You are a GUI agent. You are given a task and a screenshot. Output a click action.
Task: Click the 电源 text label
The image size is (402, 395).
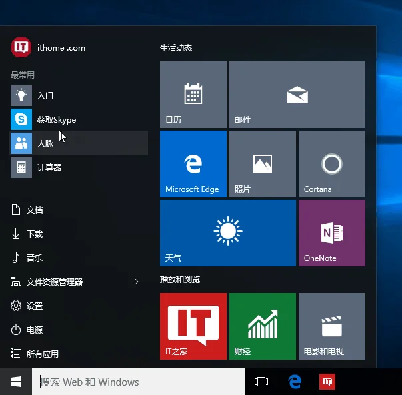pyautogui.click(x=35, y=330)
